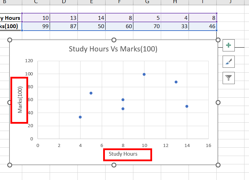Select the cell containing 60
Image resolution: width=249 pixels, height=180 pixels.
[119, 26]
